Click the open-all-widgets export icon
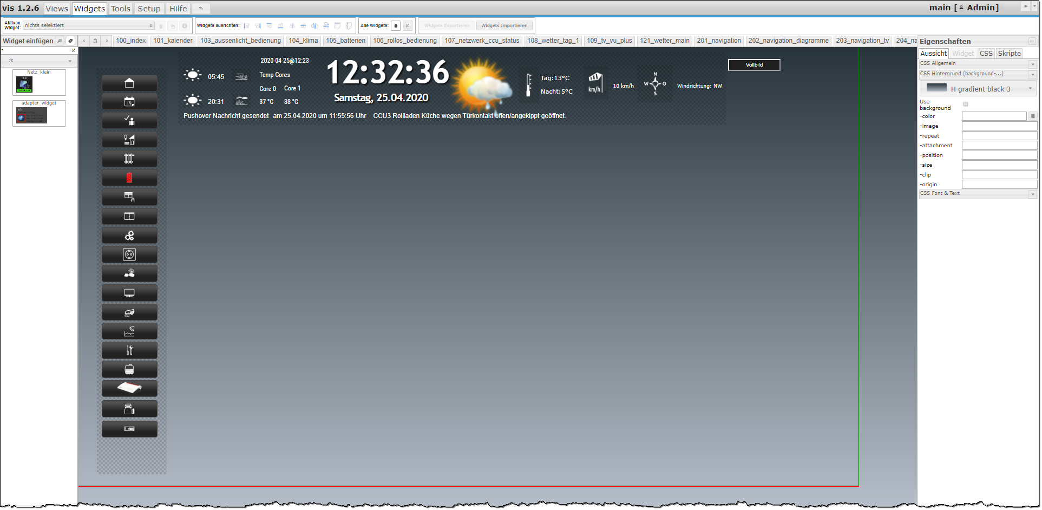Viewport: 1042px width, 510px height. [407, 25]
